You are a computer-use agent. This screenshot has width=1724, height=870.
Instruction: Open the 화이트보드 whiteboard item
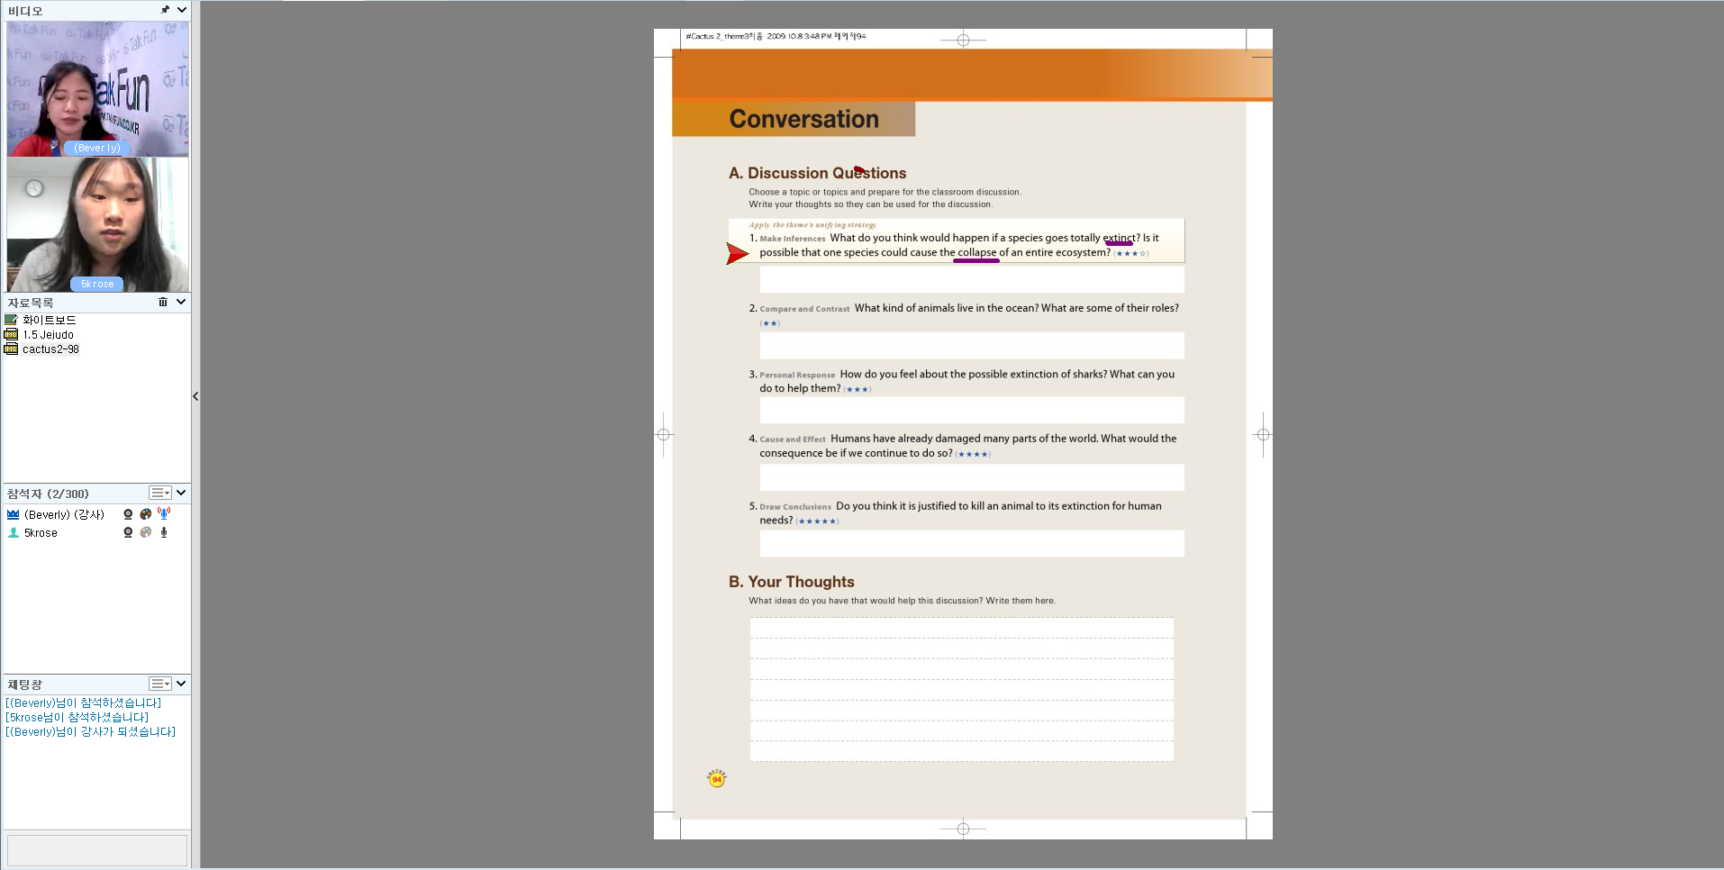tap(49, 320)
